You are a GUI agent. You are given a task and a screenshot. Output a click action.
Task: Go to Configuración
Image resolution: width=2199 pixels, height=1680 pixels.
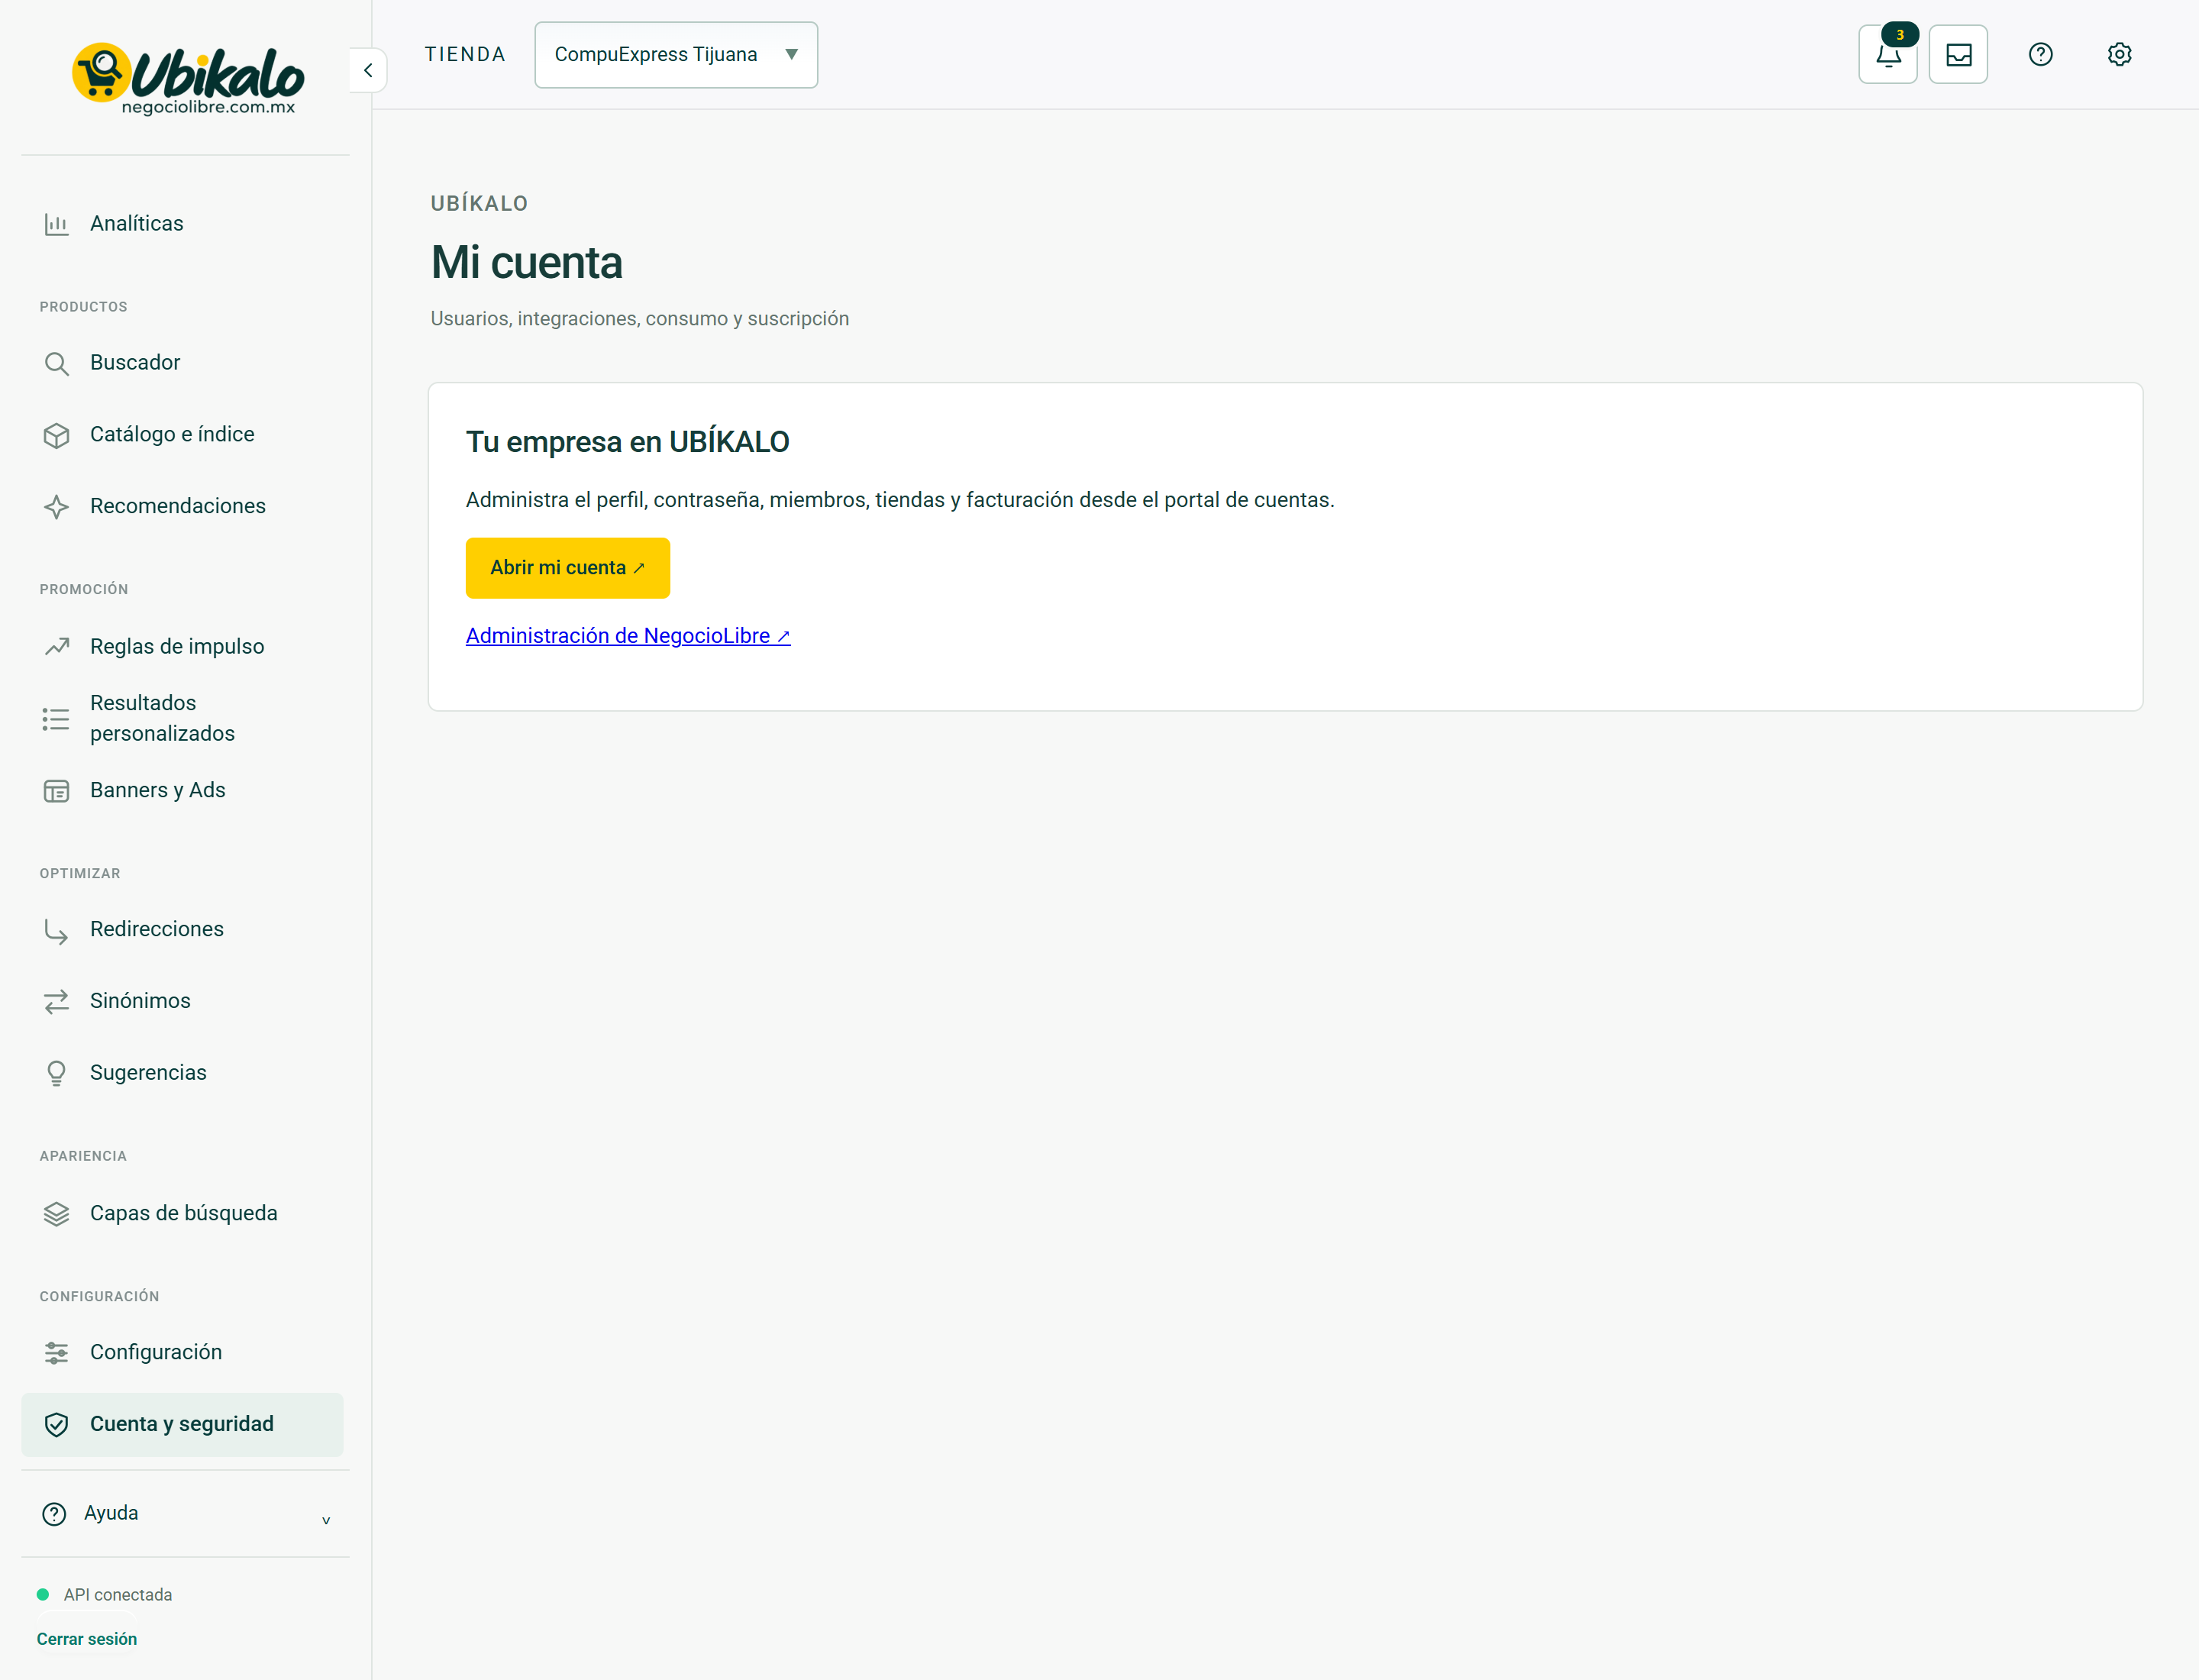[x=183, y=1353]
